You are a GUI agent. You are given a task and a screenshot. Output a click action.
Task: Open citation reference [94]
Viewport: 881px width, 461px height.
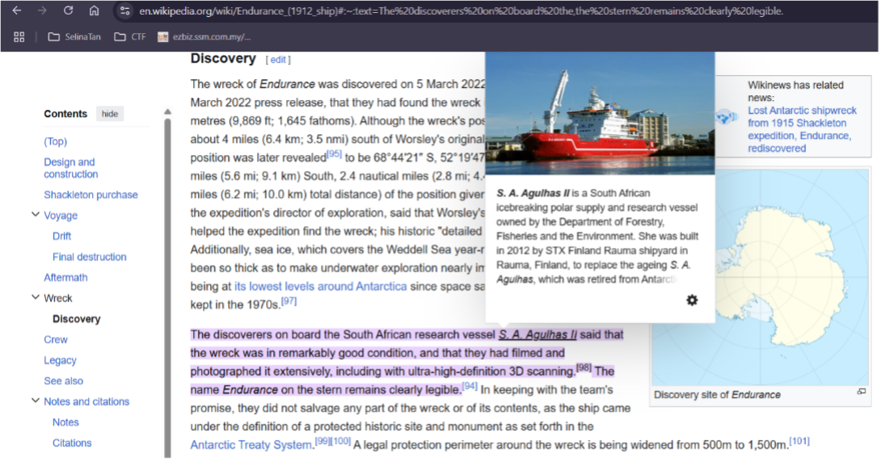pyautogui.click(x=470, y=386)
